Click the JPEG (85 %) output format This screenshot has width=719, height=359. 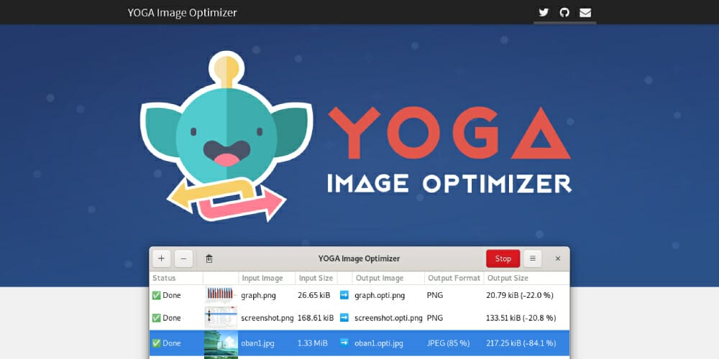click(x=448, y=343)
